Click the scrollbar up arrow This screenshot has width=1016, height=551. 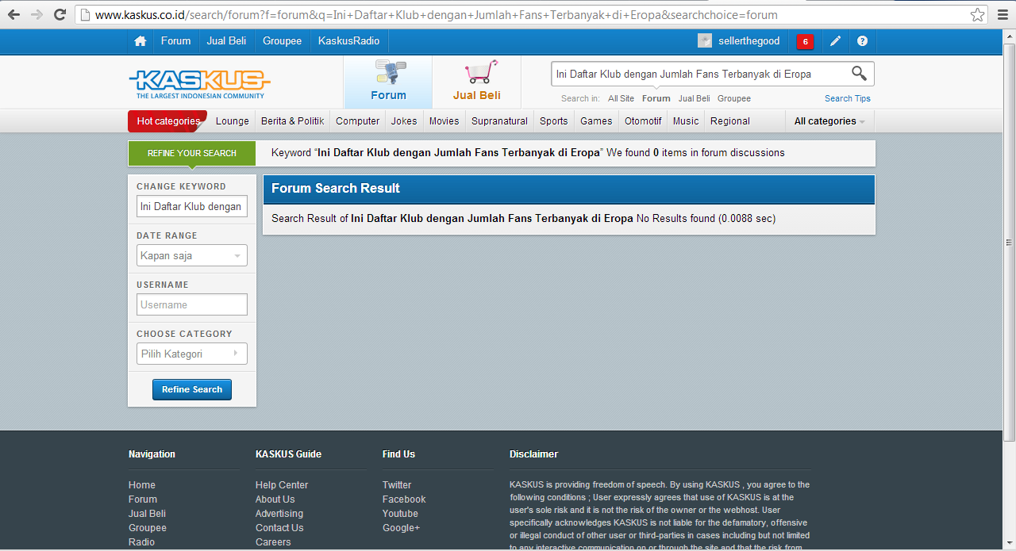point(1009,36)
